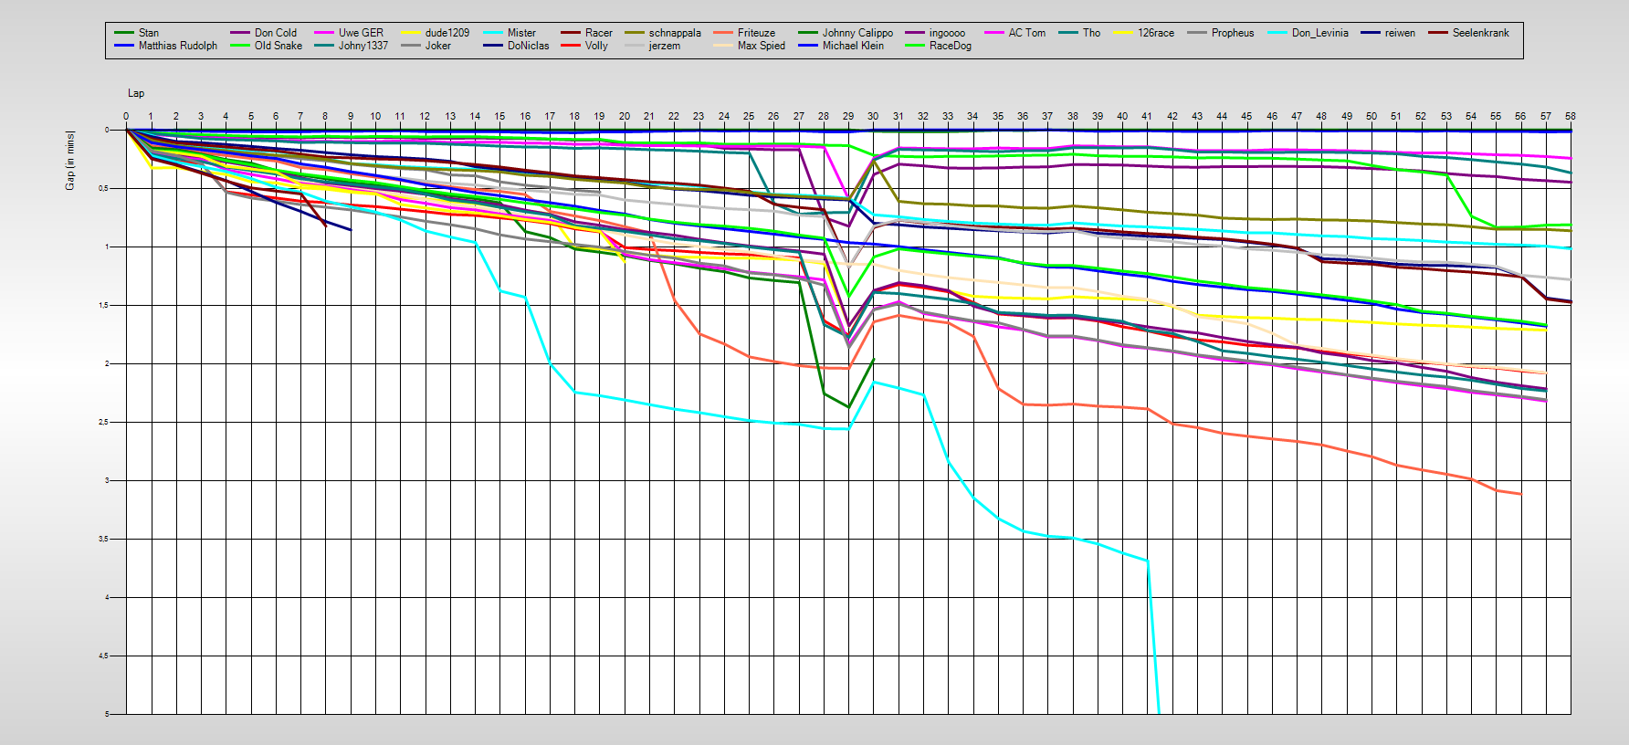
Task: Click the yellow dude1209 legend line
Action: point(411,33)
